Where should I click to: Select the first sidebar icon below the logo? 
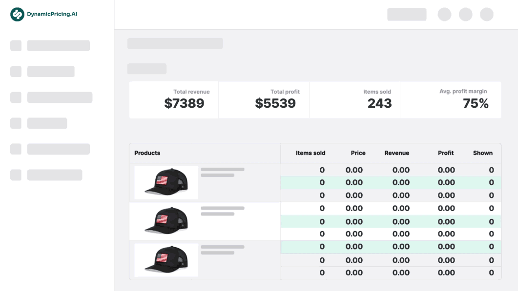click(16, 46)
